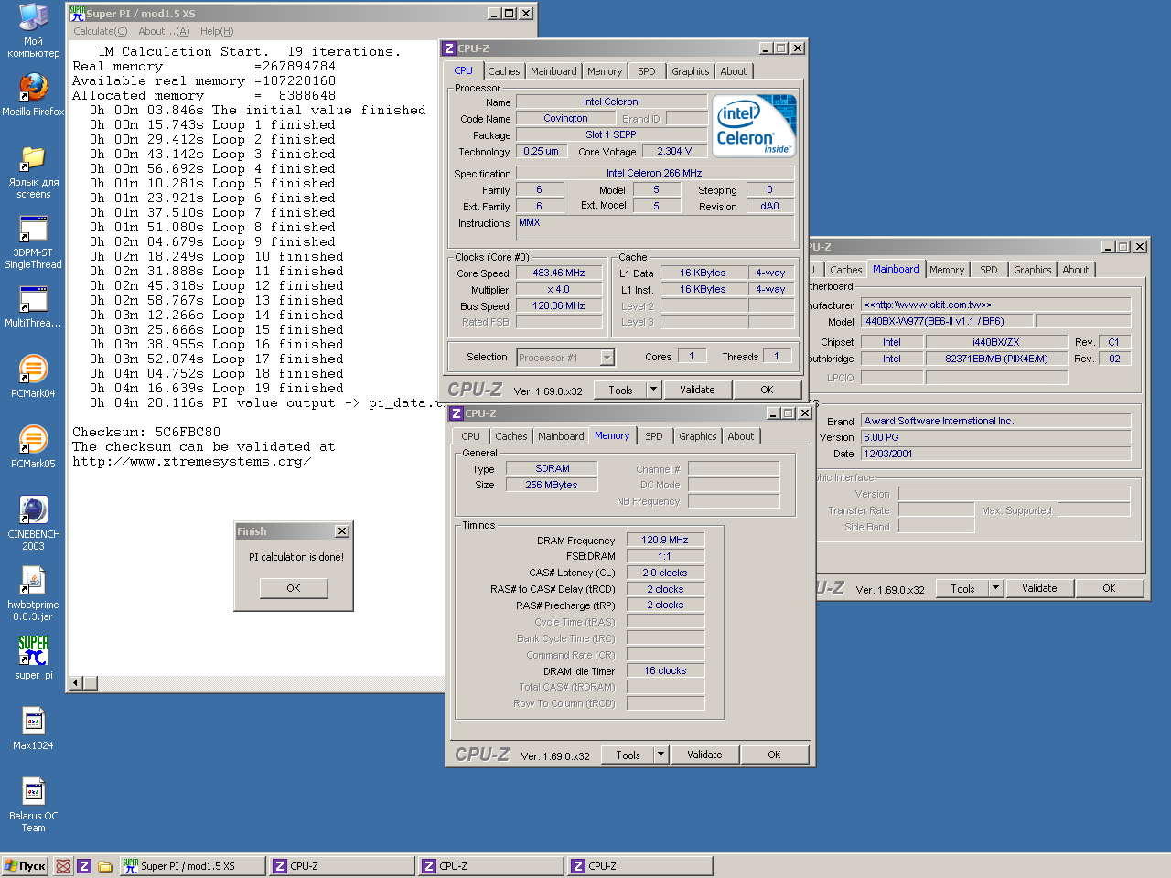Click Tools button in Mainboard CPU-Z window

[x=962, y=588]
